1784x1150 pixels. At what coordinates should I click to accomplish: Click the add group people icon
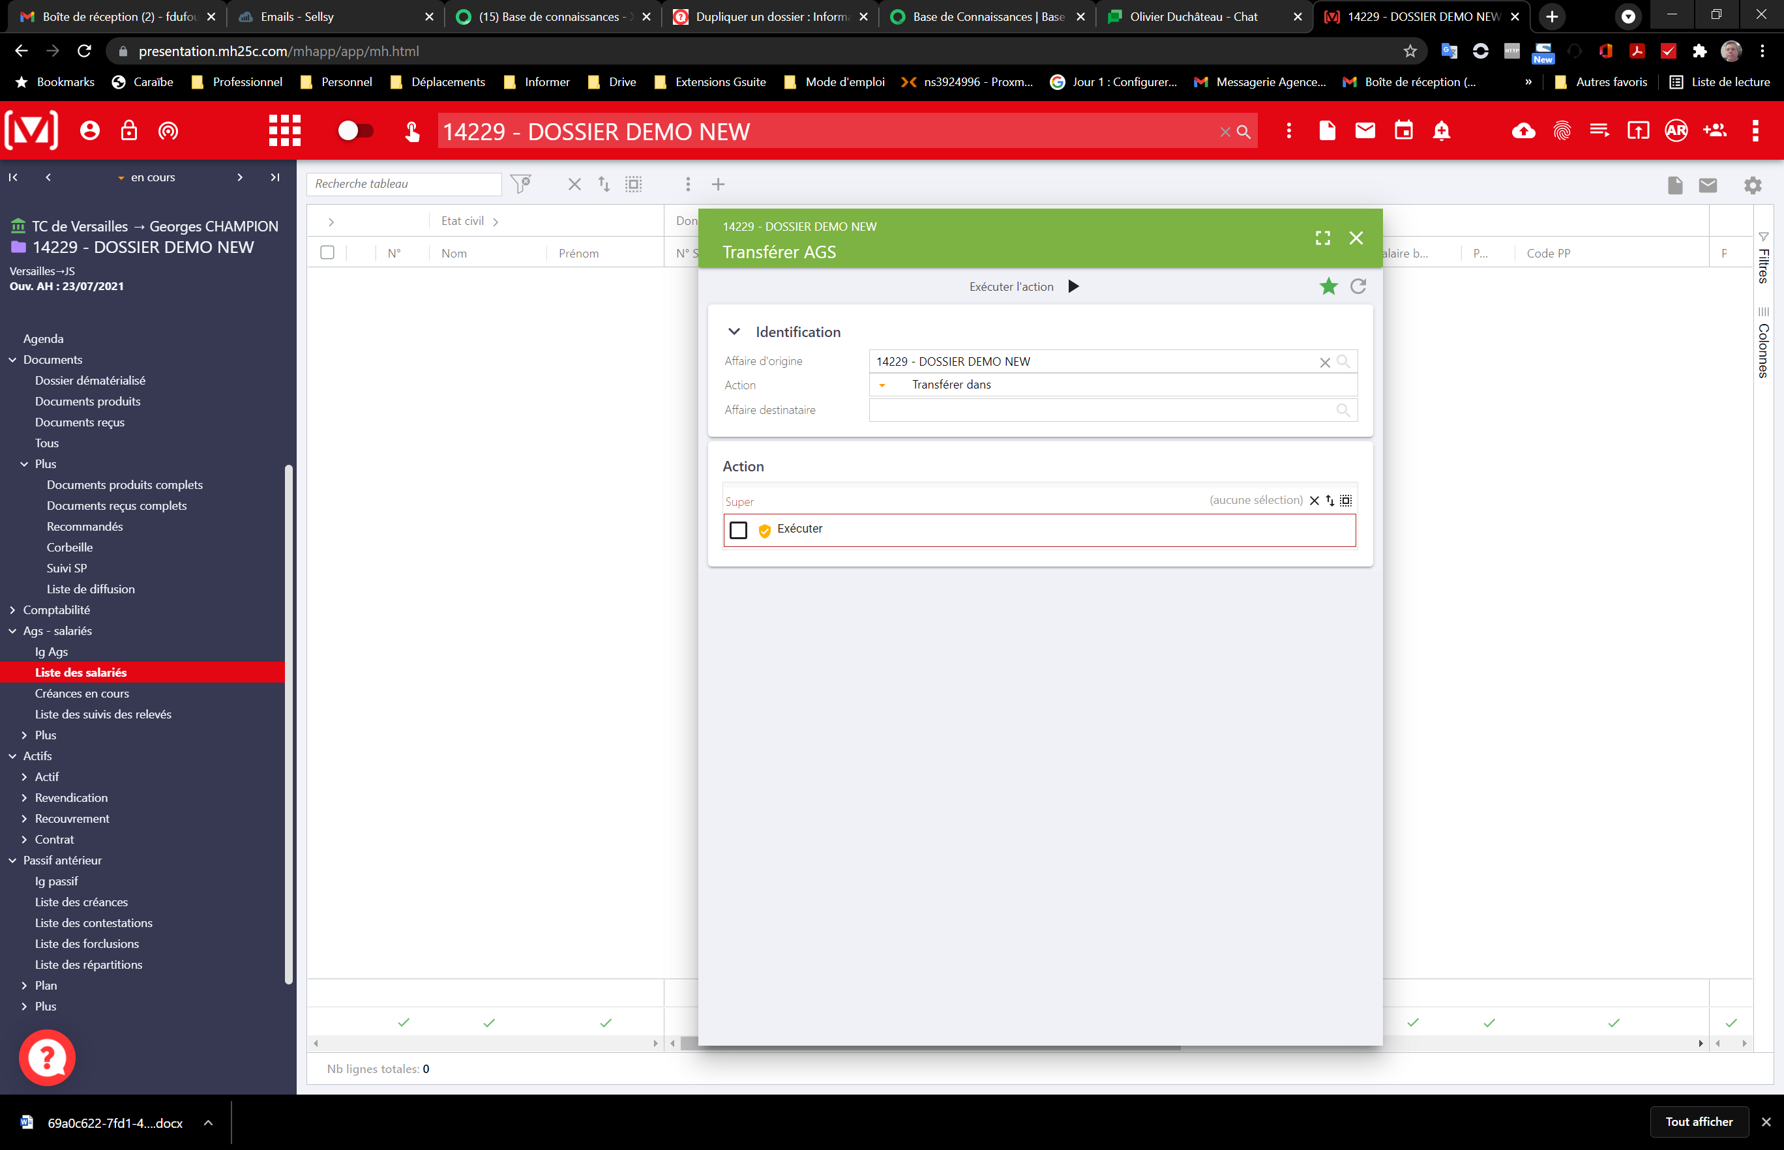coord(1714,132)
